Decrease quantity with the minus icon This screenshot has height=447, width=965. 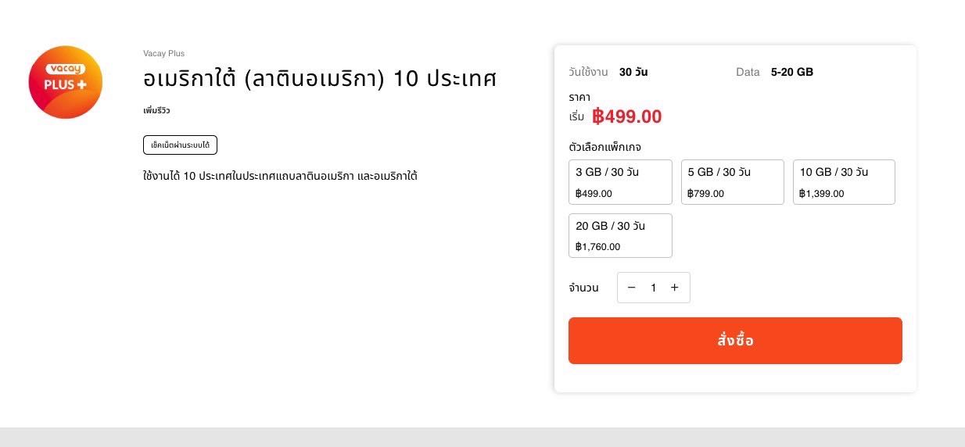(631, 288)
